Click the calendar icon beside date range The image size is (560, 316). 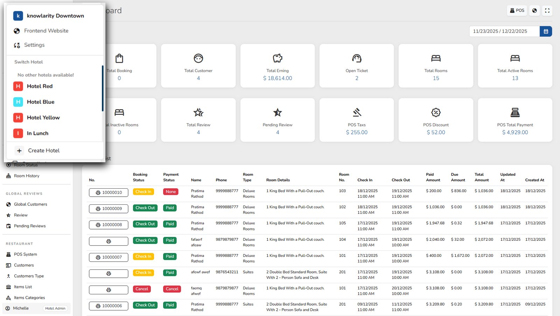(x=546, y=31)
